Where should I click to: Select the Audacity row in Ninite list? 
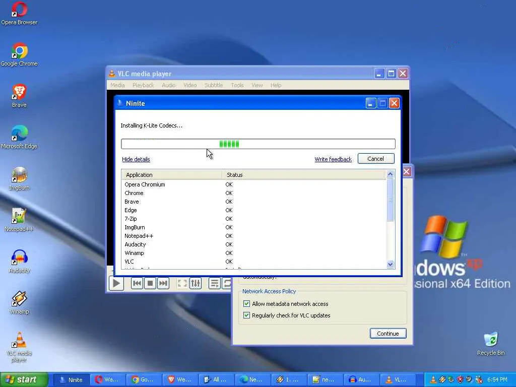pyautogui.click(x=254, y=244)
